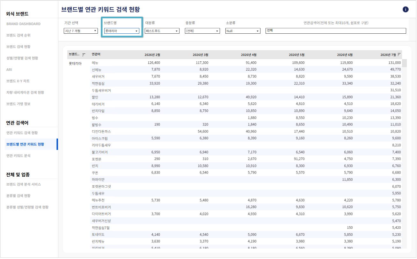The image size is (417, 259).
Task: Click the 33,920 value for 착한점심
Action: coord(155,83)
